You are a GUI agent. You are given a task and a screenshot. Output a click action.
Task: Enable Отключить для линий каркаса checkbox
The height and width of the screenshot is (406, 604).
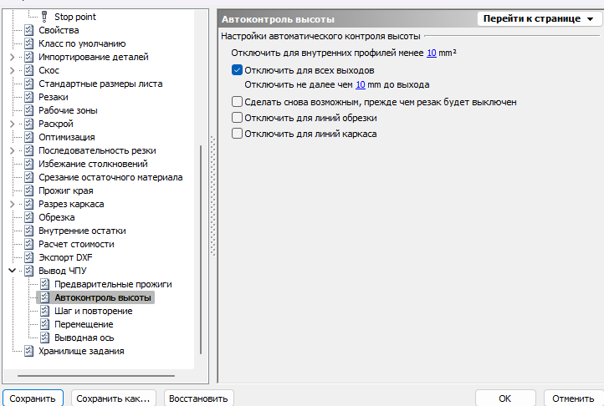237,134
